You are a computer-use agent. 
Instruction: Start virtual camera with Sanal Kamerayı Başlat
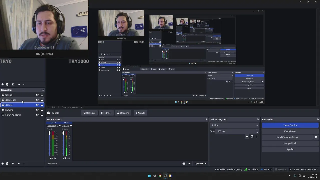[x=287, y=137]
